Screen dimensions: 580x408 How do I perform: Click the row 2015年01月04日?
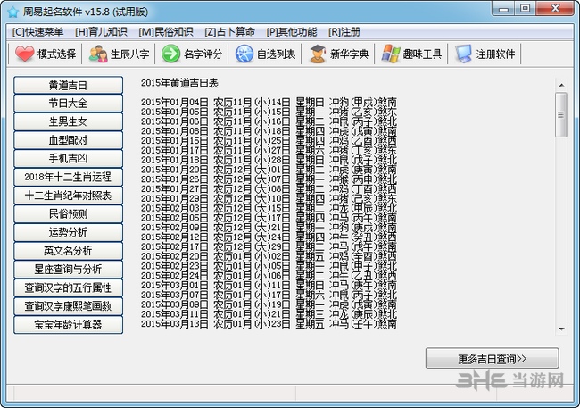[x=269, y=102]
